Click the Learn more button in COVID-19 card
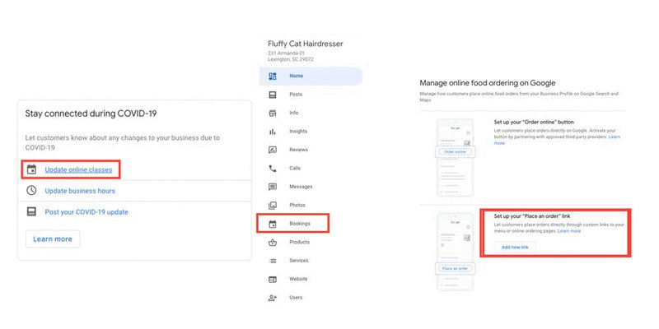 (x=53, y=239)
